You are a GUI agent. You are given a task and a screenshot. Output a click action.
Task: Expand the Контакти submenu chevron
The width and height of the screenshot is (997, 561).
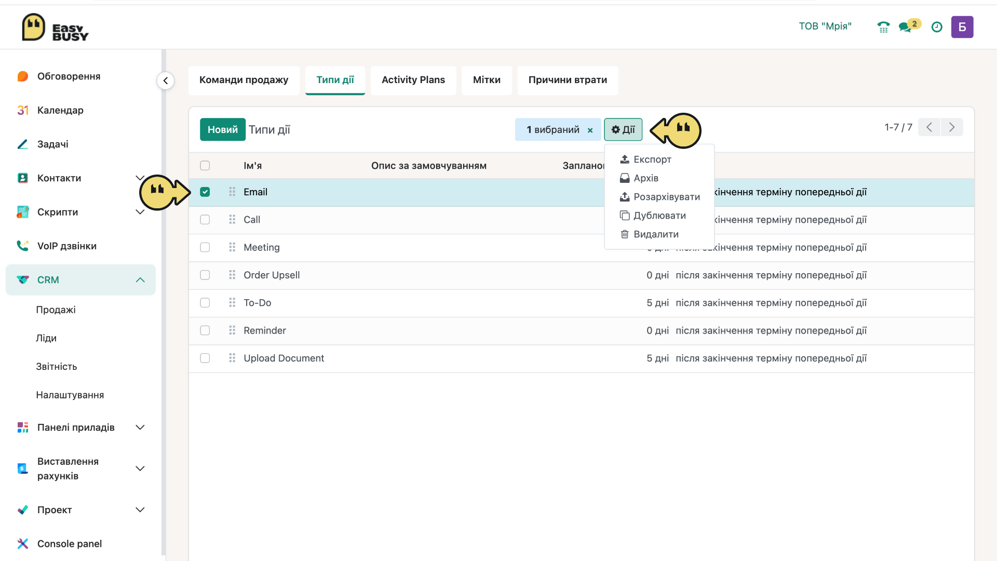coord(140,178)
